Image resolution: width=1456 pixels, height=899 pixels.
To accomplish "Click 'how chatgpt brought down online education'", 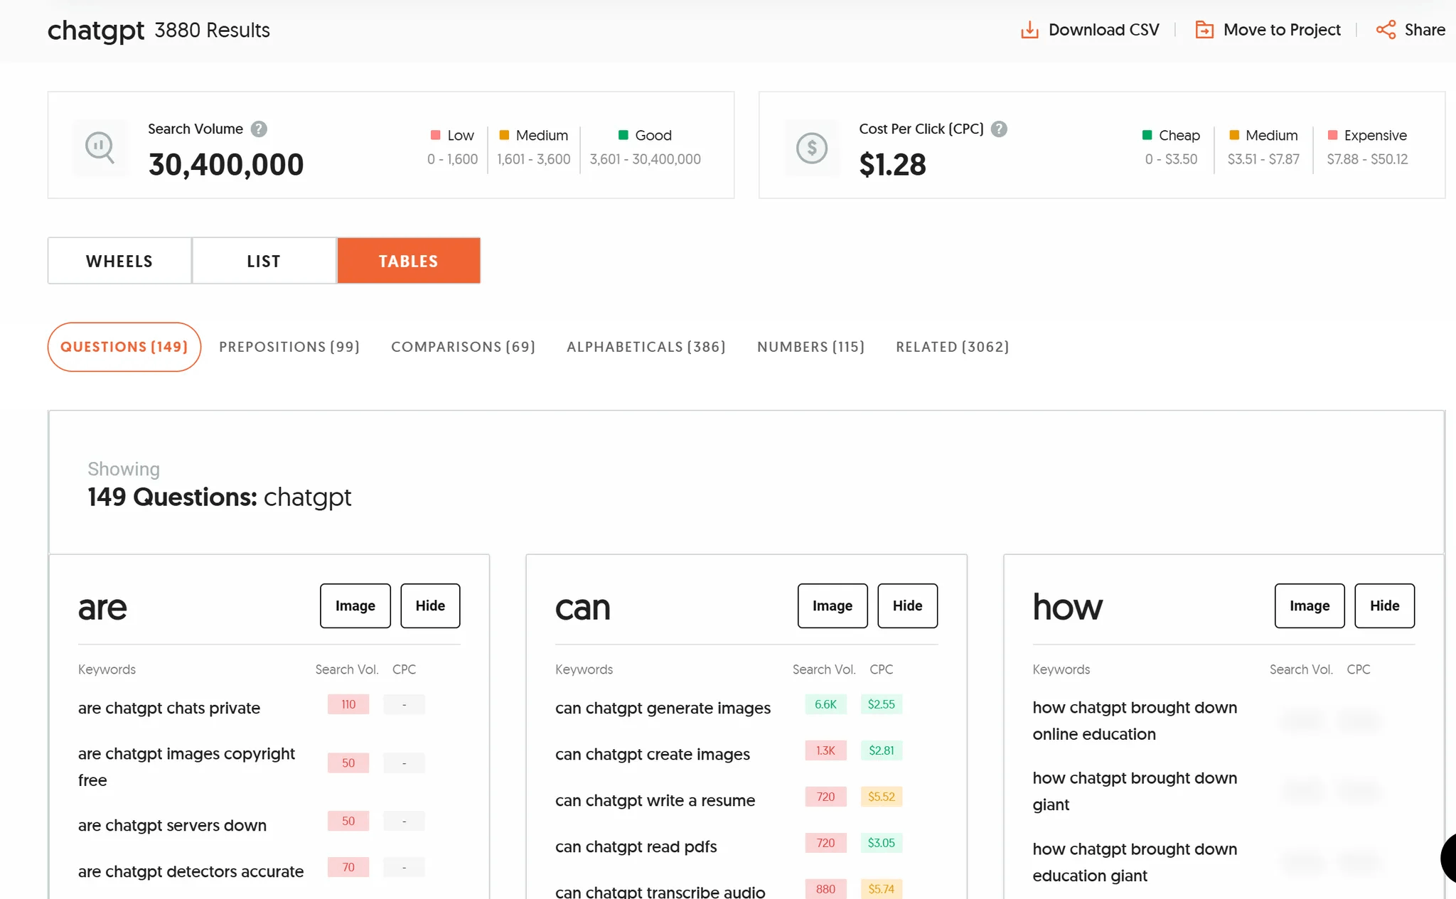I will (1135, 721).
